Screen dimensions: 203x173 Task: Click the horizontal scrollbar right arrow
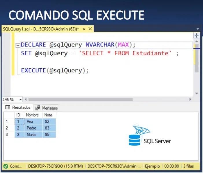pyautogui.click(x=190, y=99)
